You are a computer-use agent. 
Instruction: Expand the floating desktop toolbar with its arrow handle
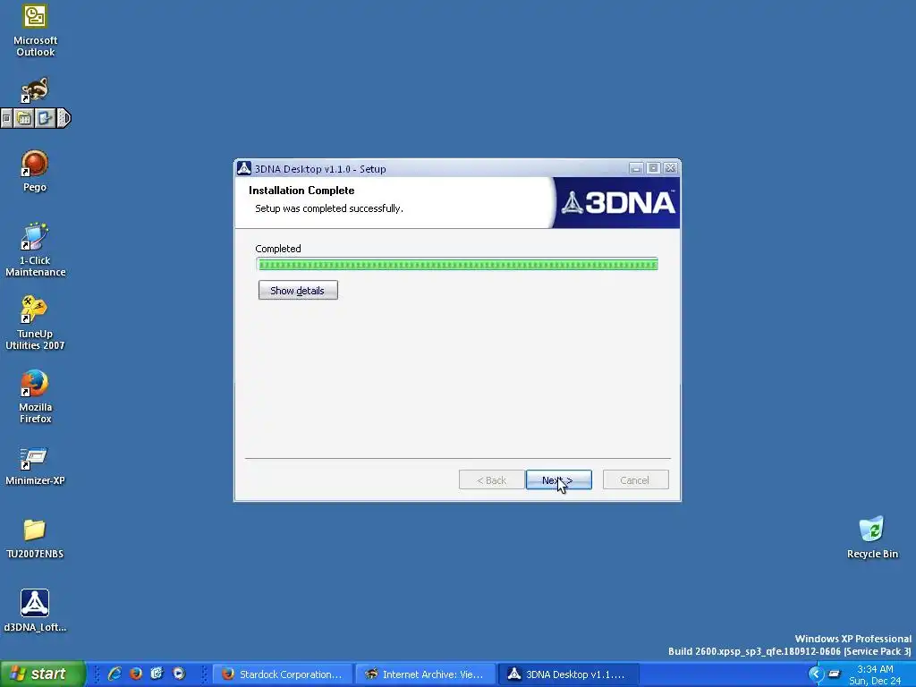64,119
